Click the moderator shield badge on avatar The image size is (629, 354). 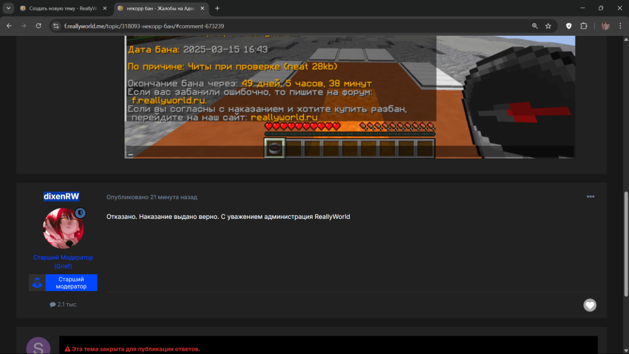[81, 213]
